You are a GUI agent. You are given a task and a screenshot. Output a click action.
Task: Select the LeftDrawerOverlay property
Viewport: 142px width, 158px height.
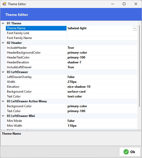pyautogui.click(x=19, y=77)
